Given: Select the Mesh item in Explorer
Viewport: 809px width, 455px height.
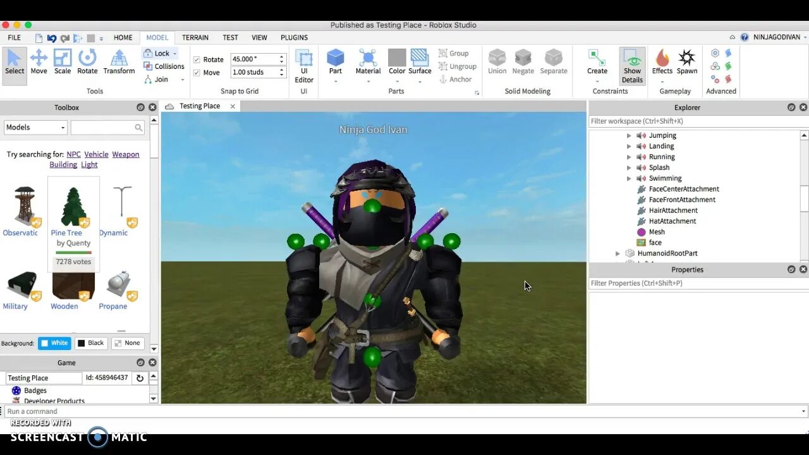Looking at the screenshot, I should [x=657, y=232].
